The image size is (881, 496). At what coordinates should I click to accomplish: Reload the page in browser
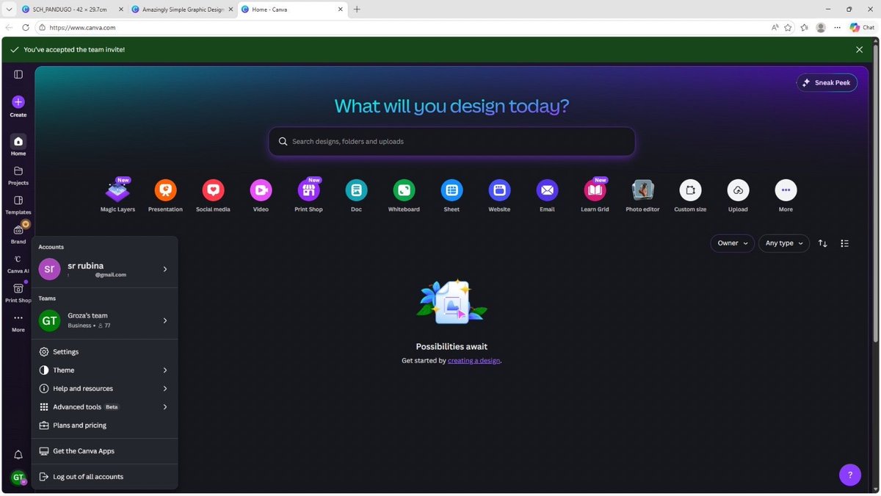coord(25,27)
